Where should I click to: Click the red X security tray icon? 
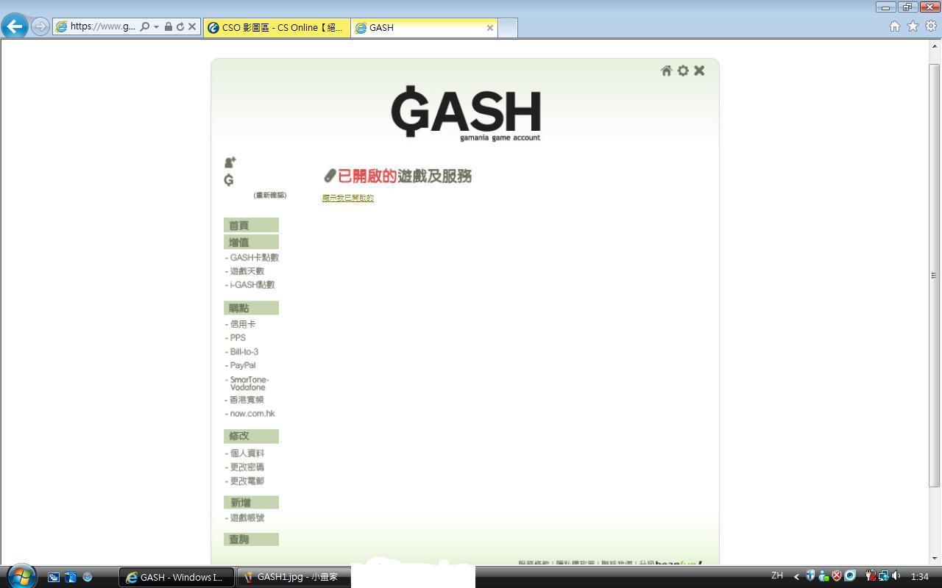837,576
